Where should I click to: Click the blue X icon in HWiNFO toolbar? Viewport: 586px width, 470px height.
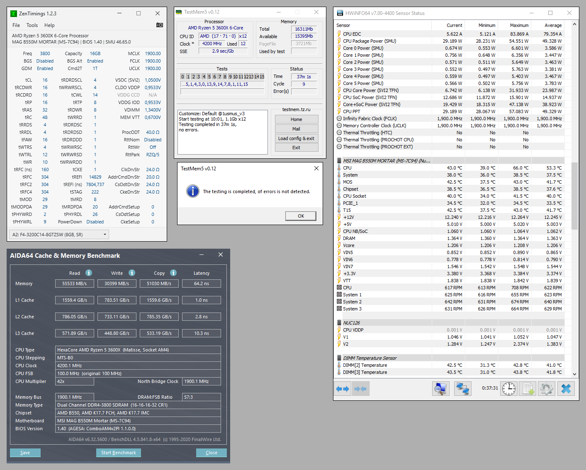566,389
